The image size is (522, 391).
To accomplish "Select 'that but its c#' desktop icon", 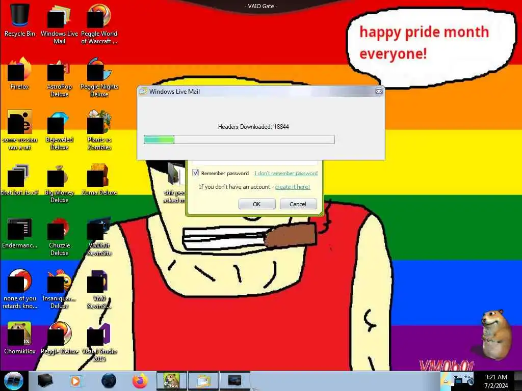I will click(x=20, y=180).
